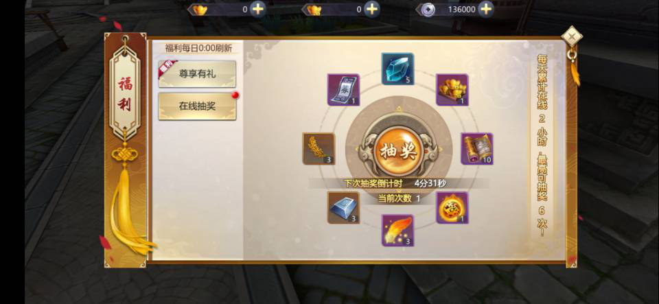
Task: Add bound ingots with second plus button
Action: pyautogui.click(x=372, y=9)
